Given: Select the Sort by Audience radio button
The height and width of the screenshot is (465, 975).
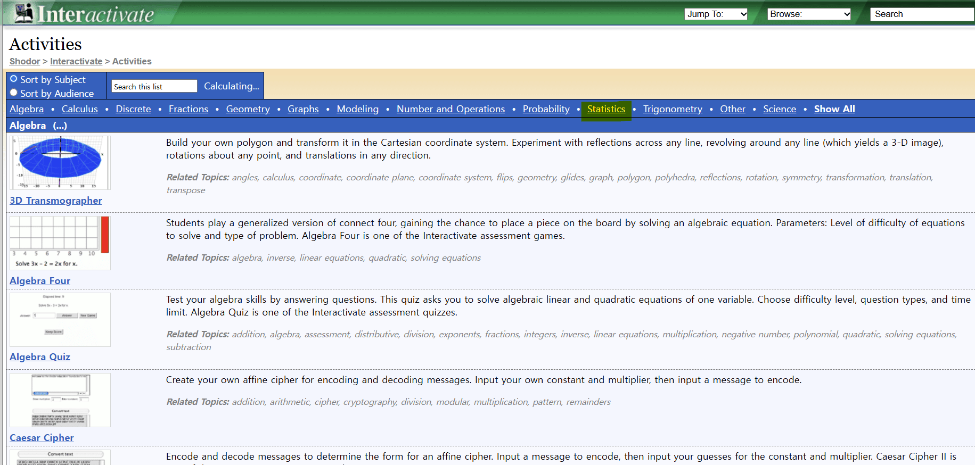Looking at the screenshot, I should 14,93.
